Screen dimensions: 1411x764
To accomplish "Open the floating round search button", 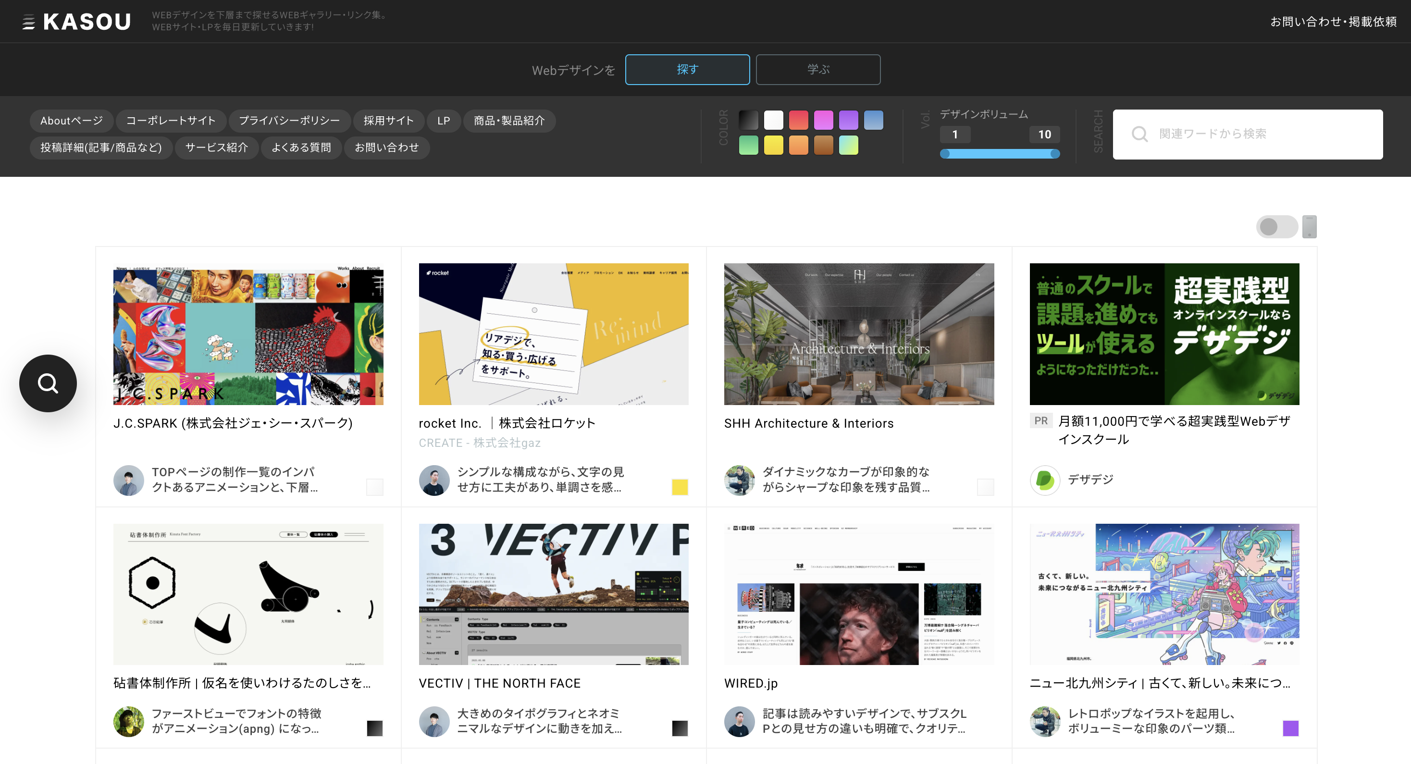I will tap(48, 383).
